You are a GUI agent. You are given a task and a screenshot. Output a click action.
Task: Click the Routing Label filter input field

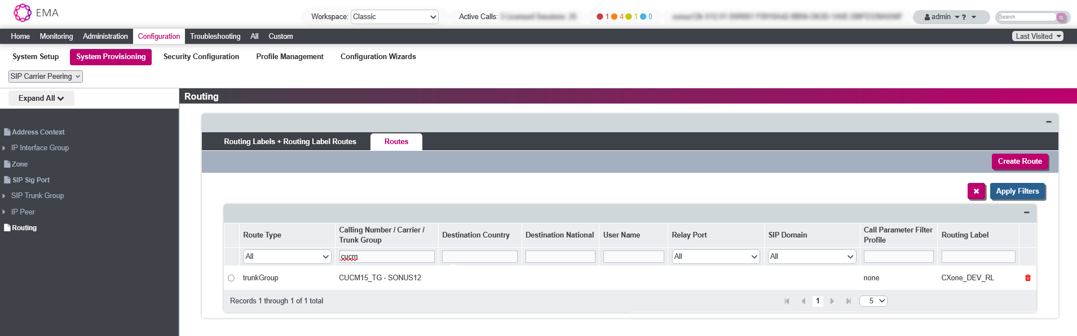978,257
